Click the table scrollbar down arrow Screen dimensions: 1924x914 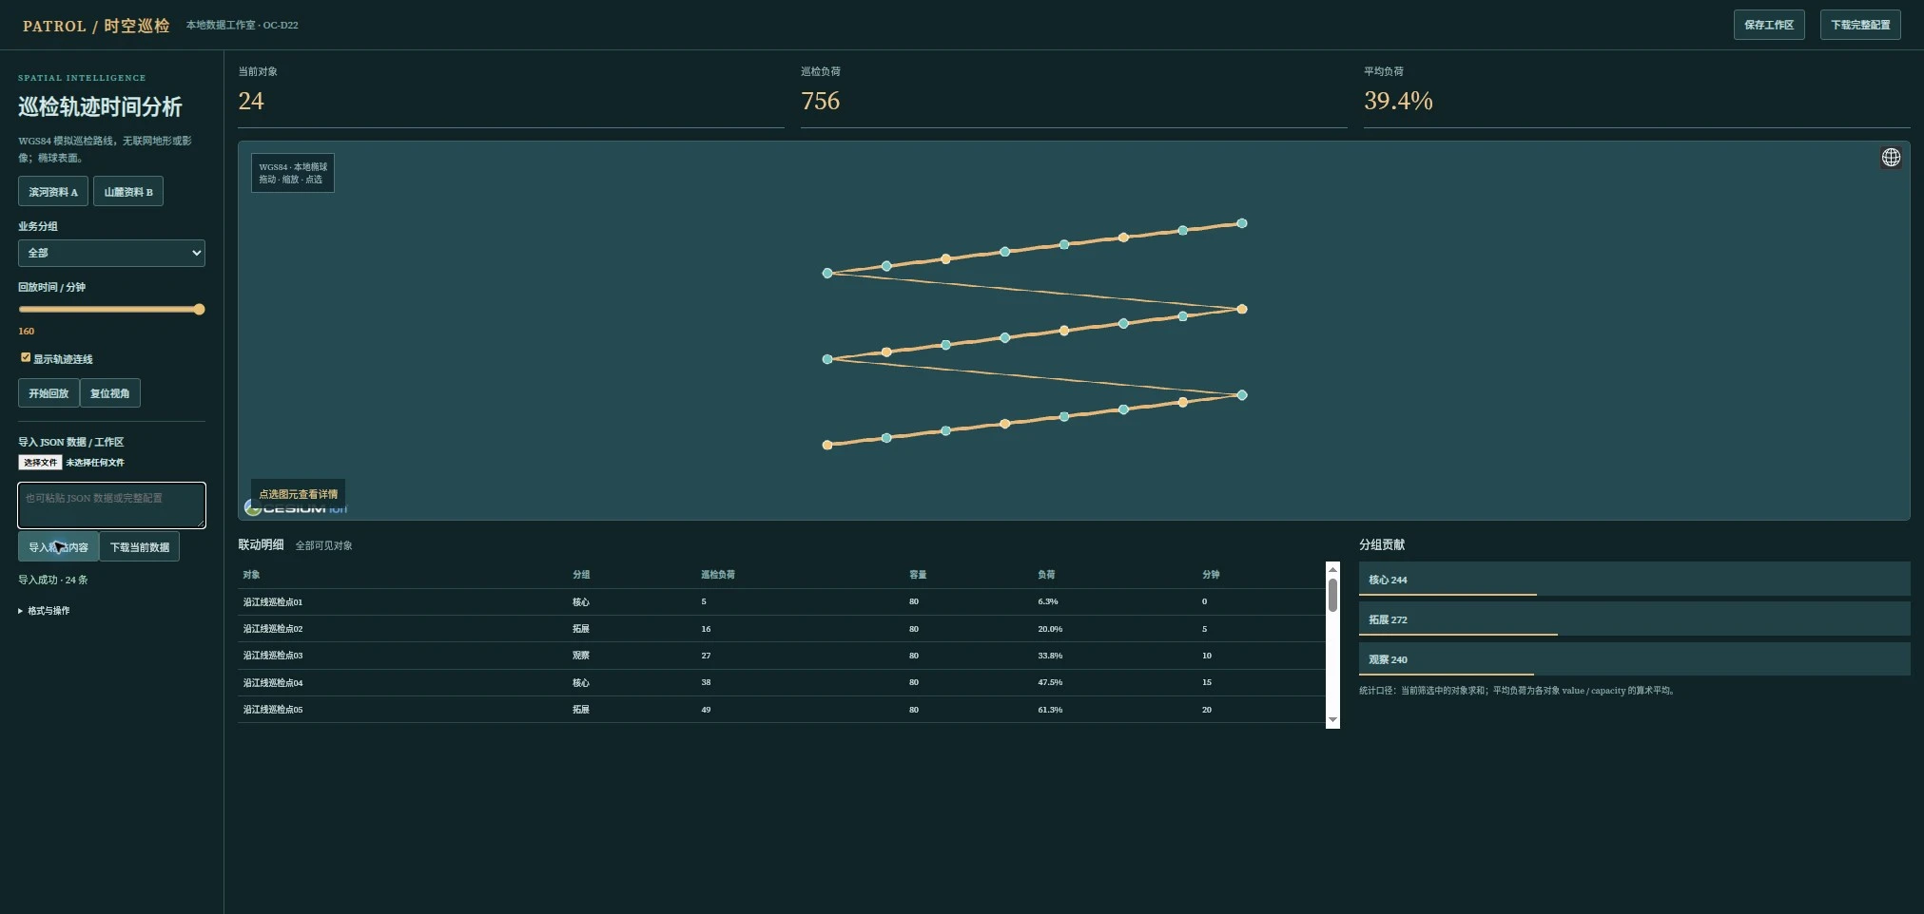coord(1332,720)
